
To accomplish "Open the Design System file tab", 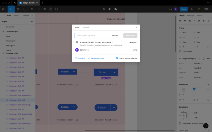I will [x=28, y=3].
